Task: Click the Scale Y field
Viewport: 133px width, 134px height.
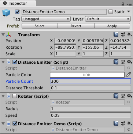Action: 93,54
